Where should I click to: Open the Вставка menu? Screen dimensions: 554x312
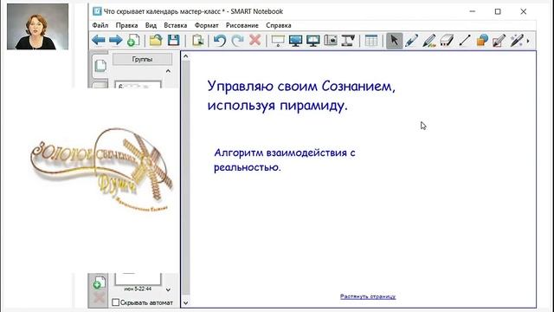click(x=175, y=25)
